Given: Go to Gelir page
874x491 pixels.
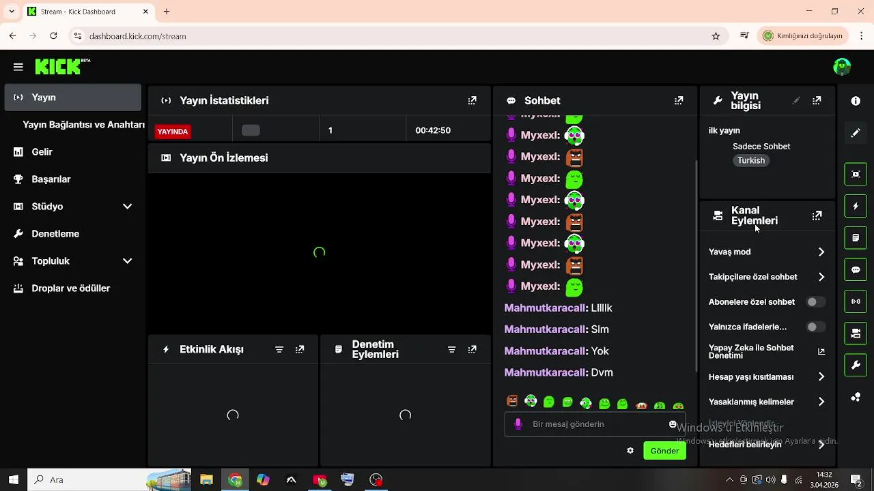Looking at the screenshot, I should 73,152.
